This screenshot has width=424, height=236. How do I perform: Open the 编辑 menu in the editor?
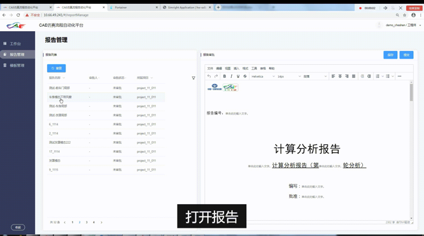[219, 69]
